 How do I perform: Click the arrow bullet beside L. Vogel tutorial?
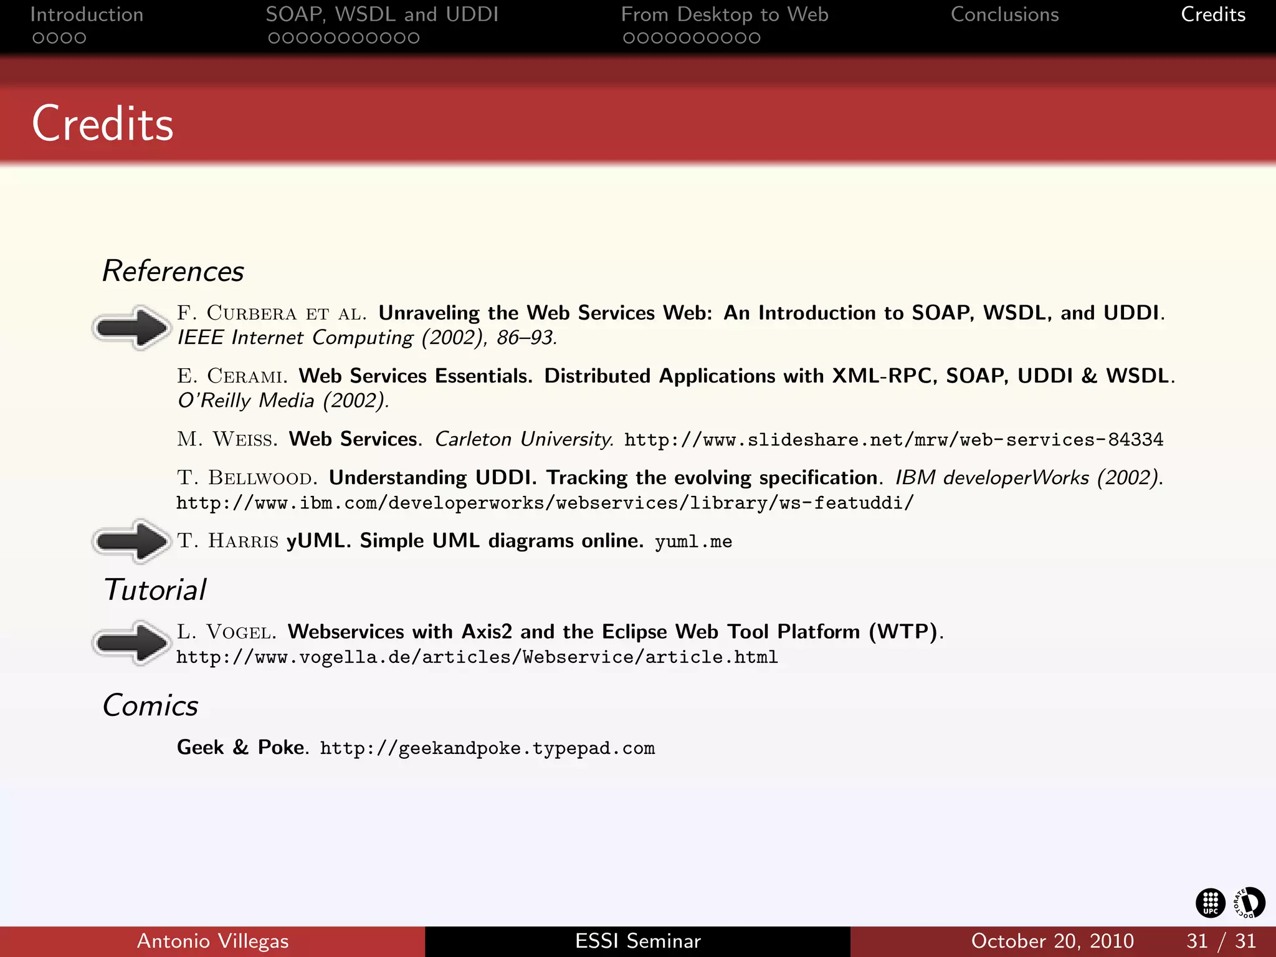(x=131, y=642)
